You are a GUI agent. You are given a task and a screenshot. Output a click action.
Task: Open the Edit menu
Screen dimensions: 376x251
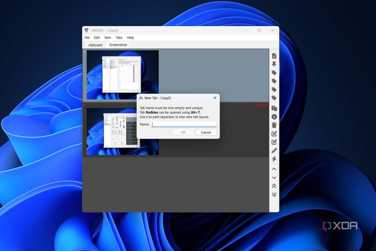click(97, 37)
